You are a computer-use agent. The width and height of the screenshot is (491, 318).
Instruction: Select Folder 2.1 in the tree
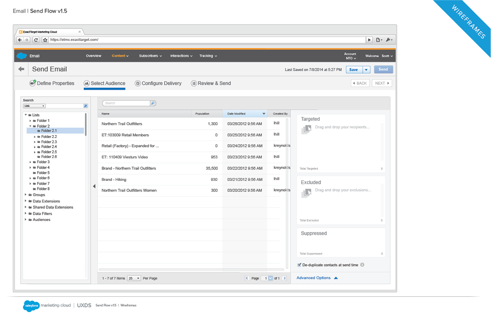coord(55,131)
